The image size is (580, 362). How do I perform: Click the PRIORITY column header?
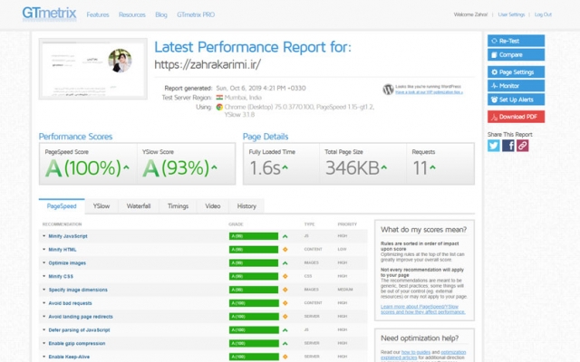347,224
